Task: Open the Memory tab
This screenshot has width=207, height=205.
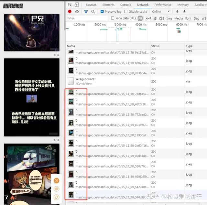Action: click(183, 5)
